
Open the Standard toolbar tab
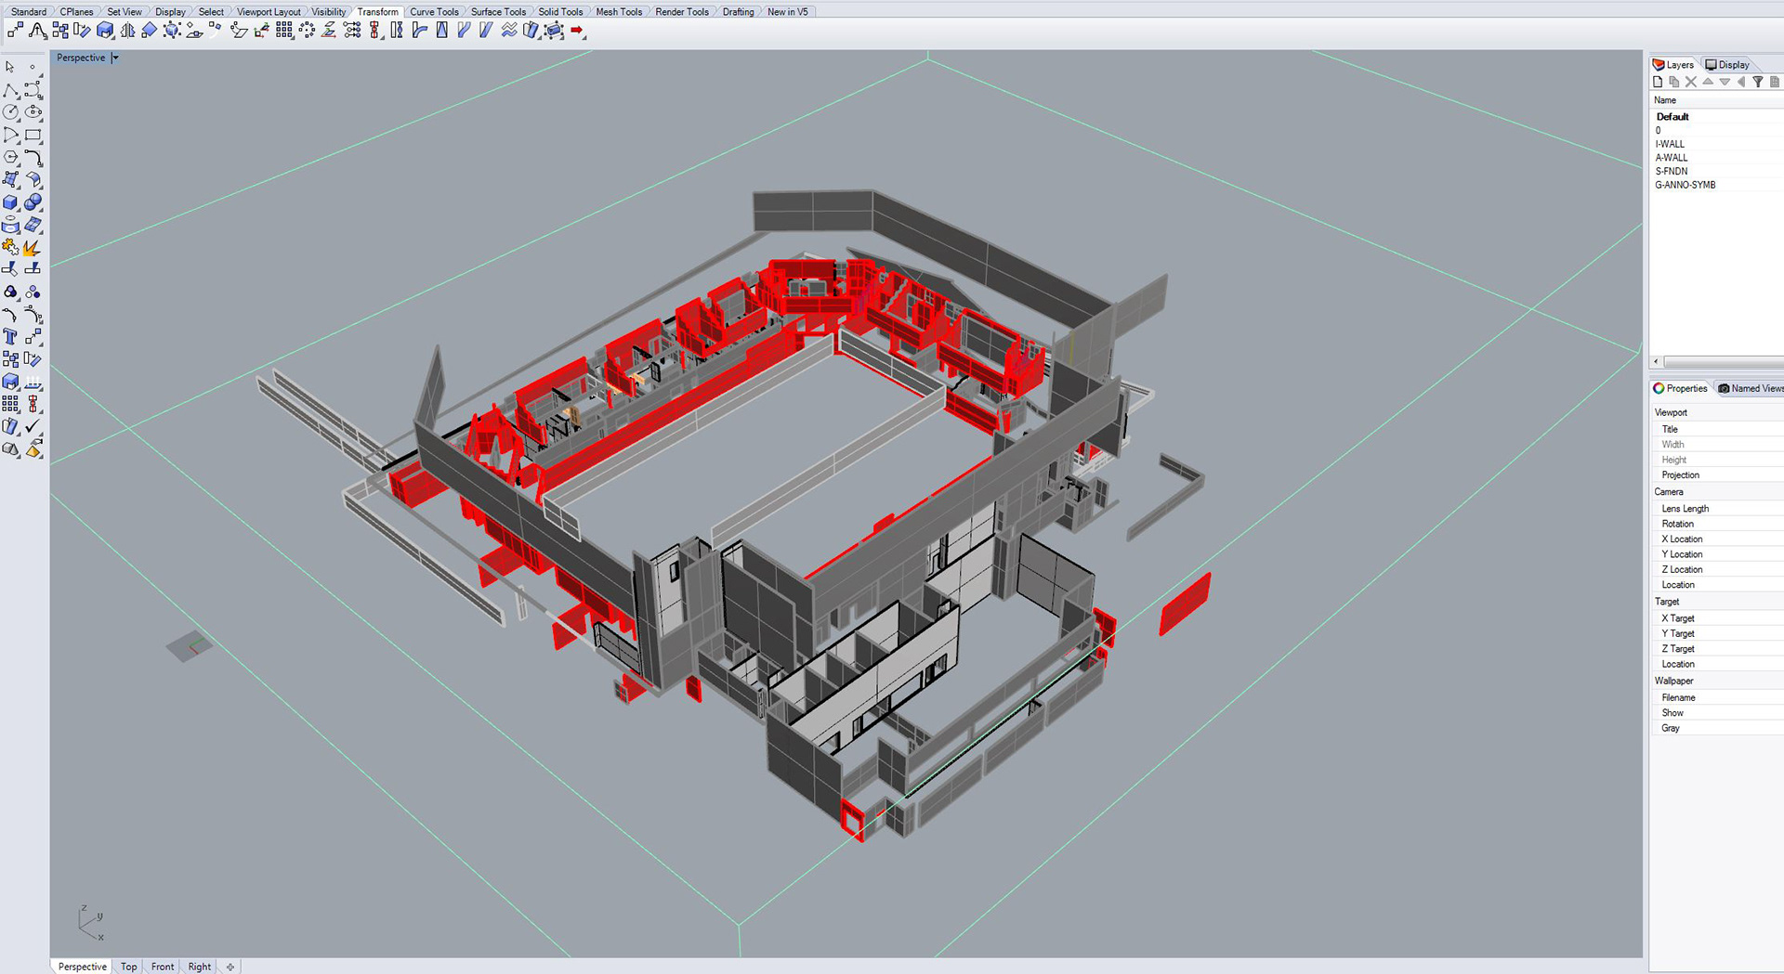tap(29, 12)
